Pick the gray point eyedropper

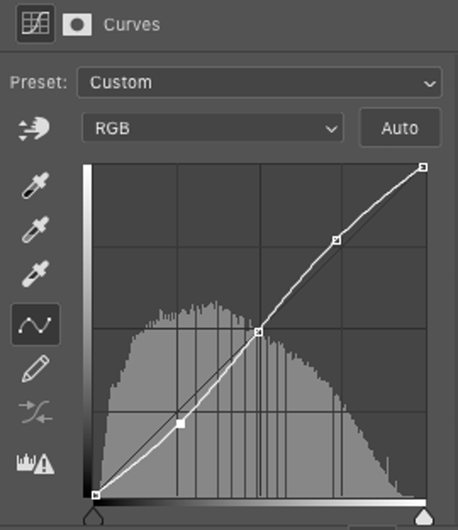click(35, 230)
